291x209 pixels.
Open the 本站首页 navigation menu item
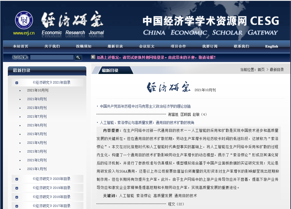[x=20, y=46]
